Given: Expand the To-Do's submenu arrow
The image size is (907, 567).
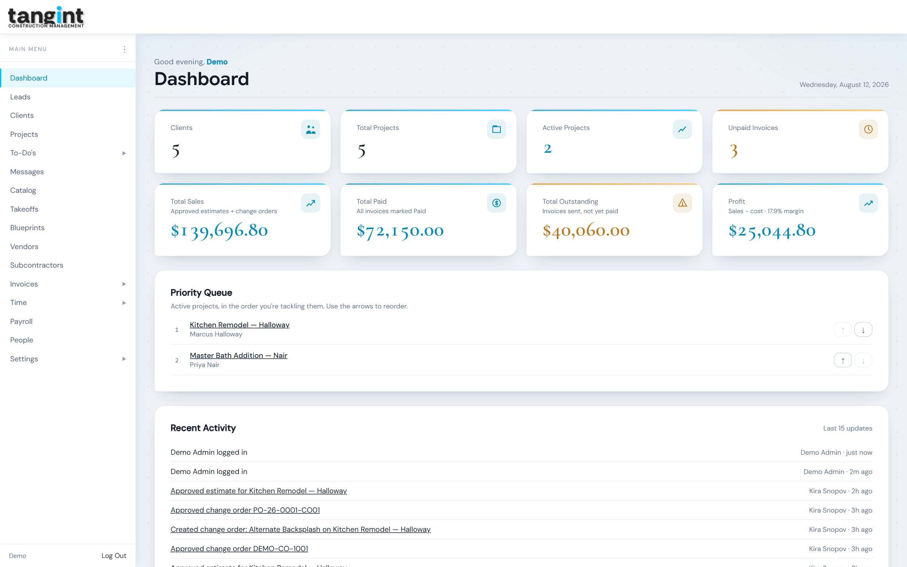Looking at the screenshot, I should pos(124,153).
